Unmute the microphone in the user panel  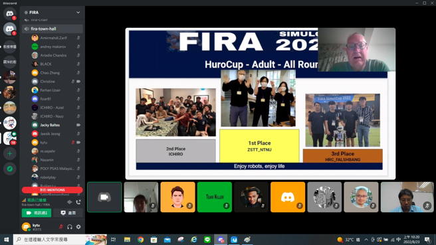point(61,226)
